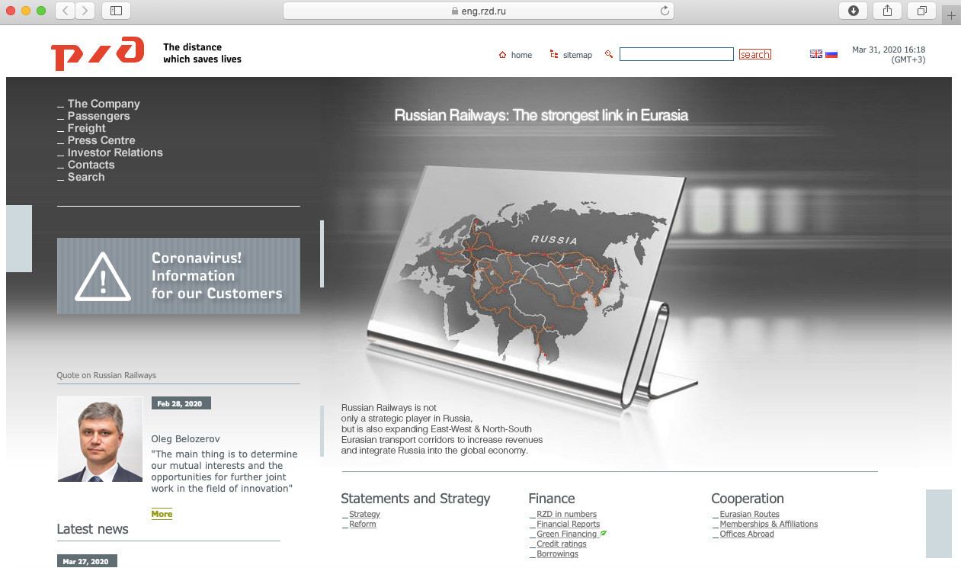Click The distance which saves lives slogan
The height and width of the screenshot is (568, 961).
tap(202, 53)
